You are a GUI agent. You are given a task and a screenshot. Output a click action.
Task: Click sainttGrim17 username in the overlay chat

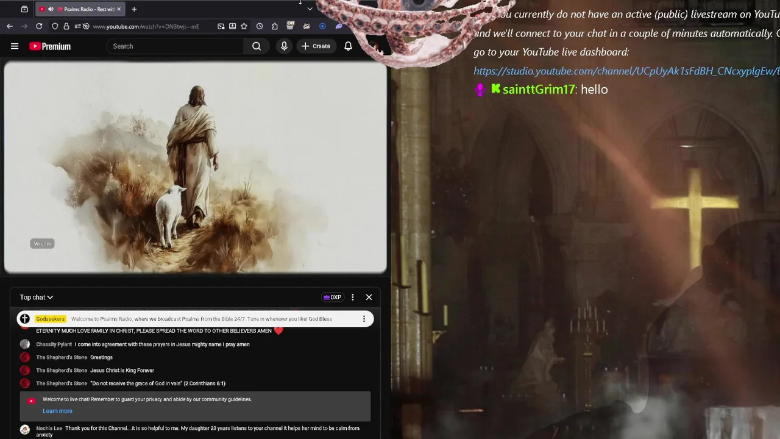539,89
